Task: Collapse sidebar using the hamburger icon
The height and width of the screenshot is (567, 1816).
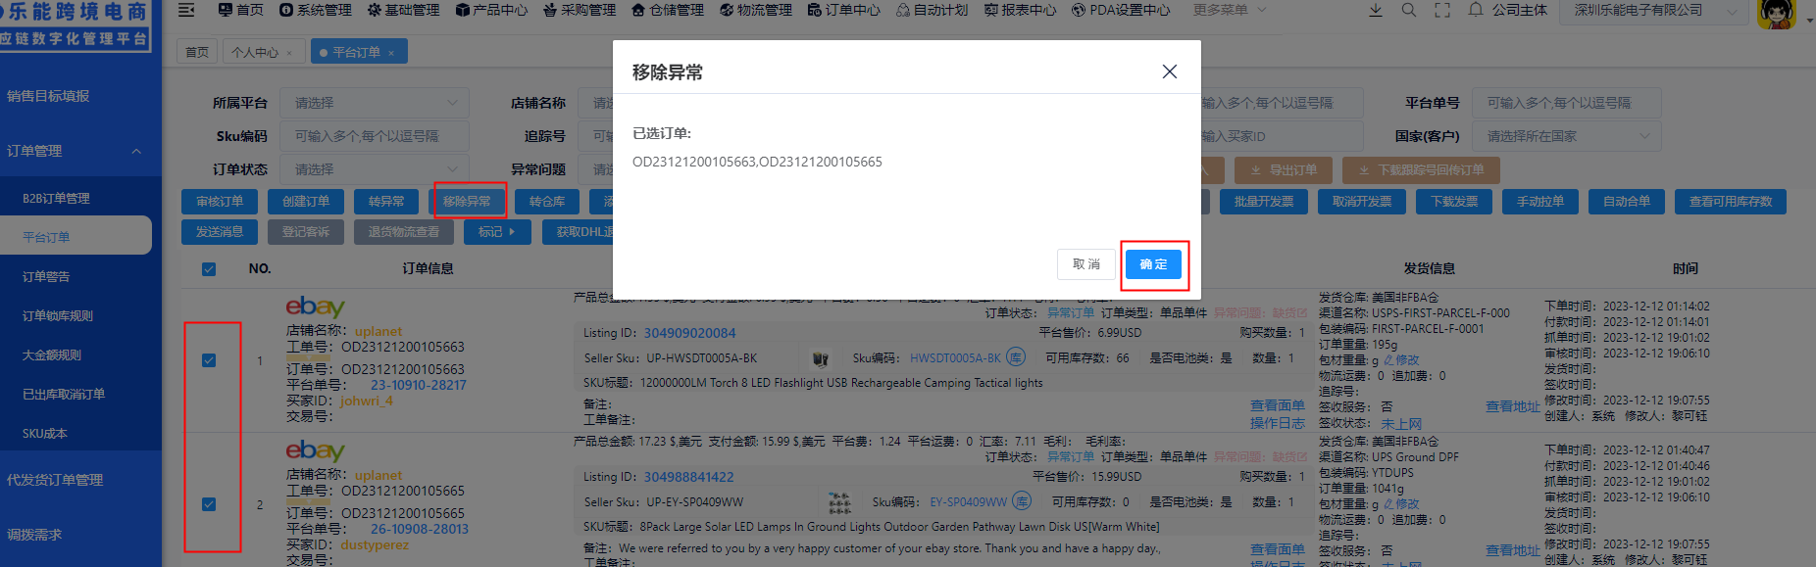Action: pyautogui.click(x=186, y=10)
